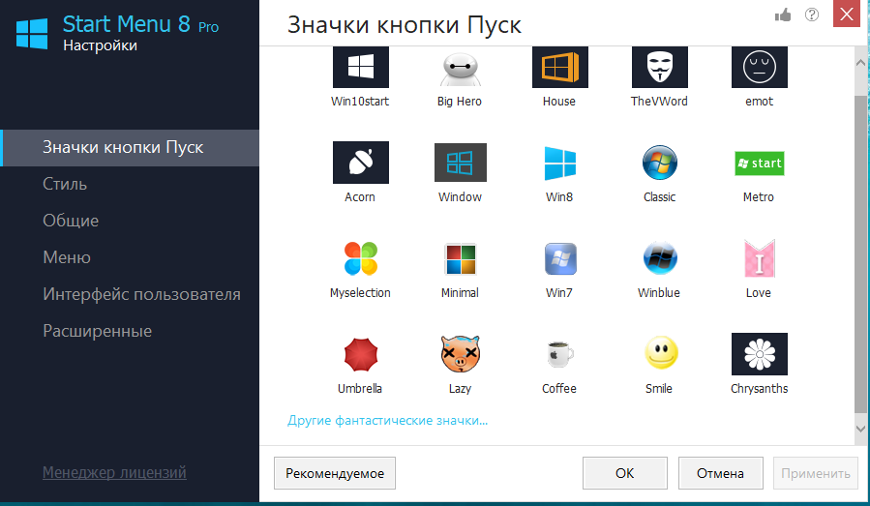Screen dimensions: 870x506
Task: Open the Общие settings section
Action: click(x=71, y=221)
